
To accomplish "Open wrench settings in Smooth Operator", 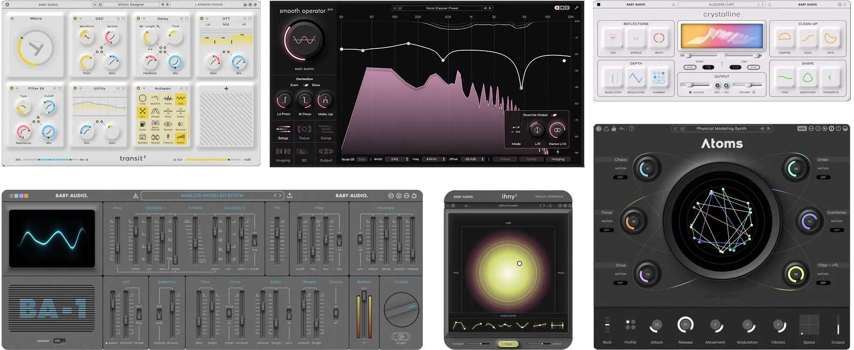I will coord(577,8).
